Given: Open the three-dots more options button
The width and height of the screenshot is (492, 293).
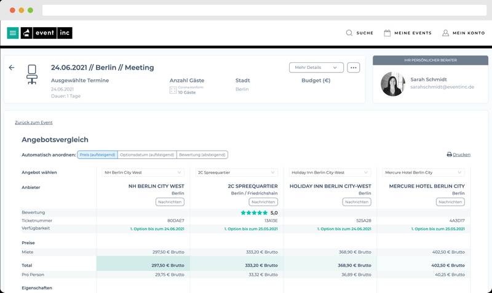Looking at the screenshot, I should (353, 68).
